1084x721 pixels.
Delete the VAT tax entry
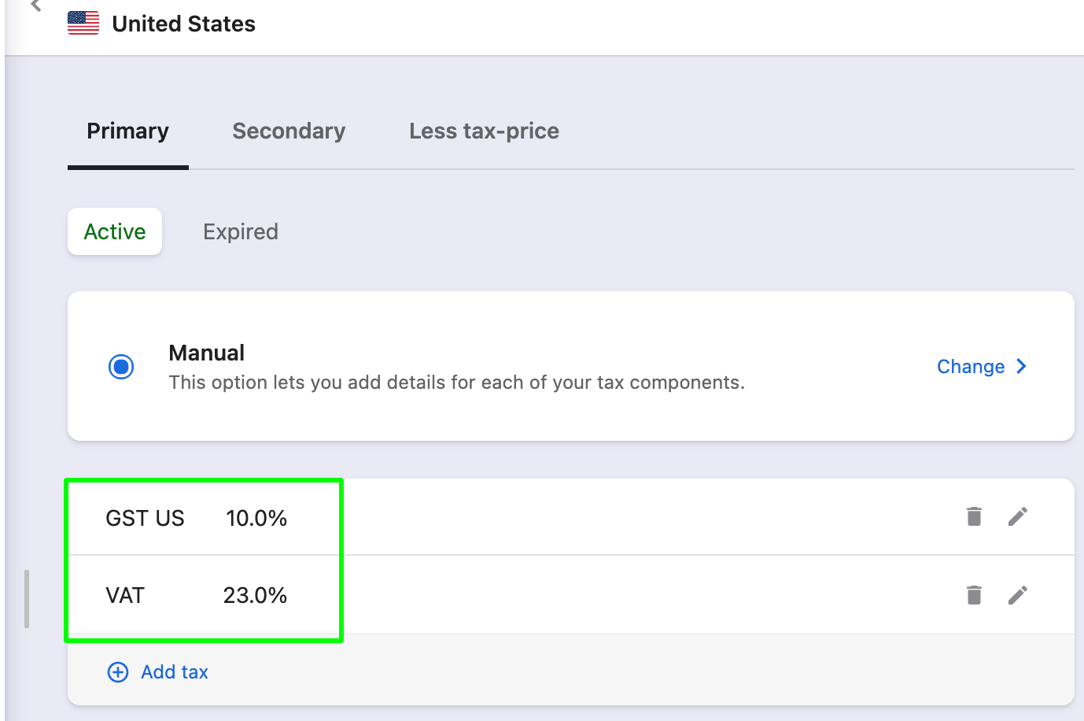974,595
